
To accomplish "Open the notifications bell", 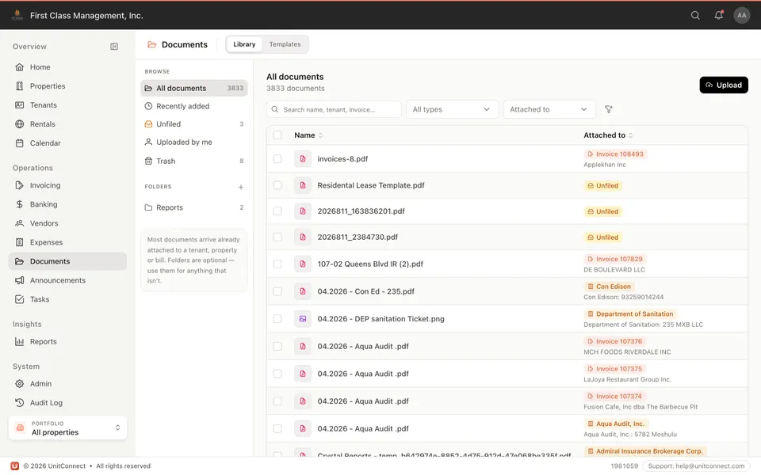I will tap(718, 16).
